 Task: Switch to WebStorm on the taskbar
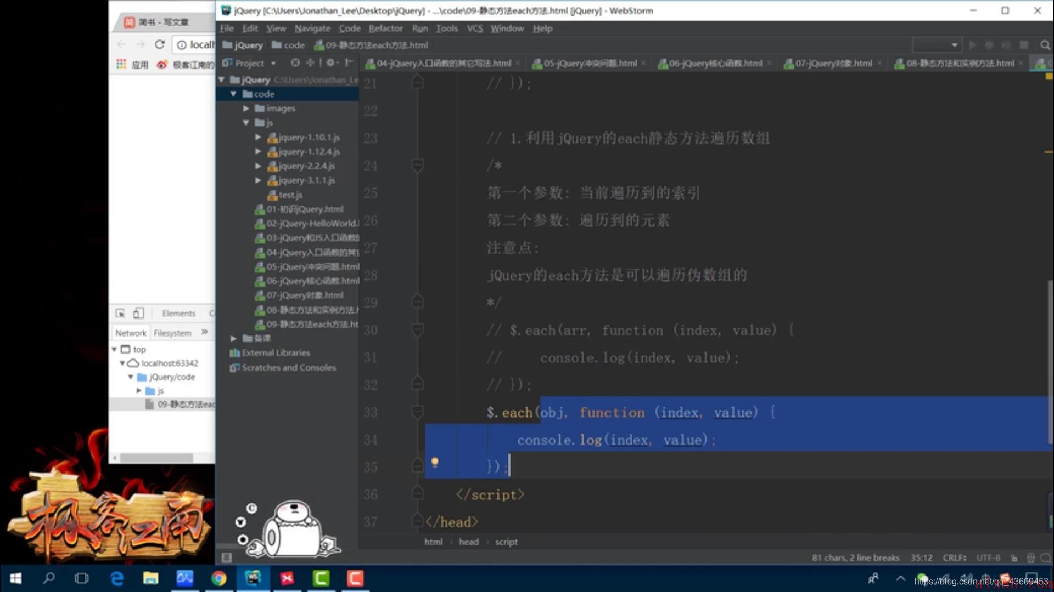253,578
